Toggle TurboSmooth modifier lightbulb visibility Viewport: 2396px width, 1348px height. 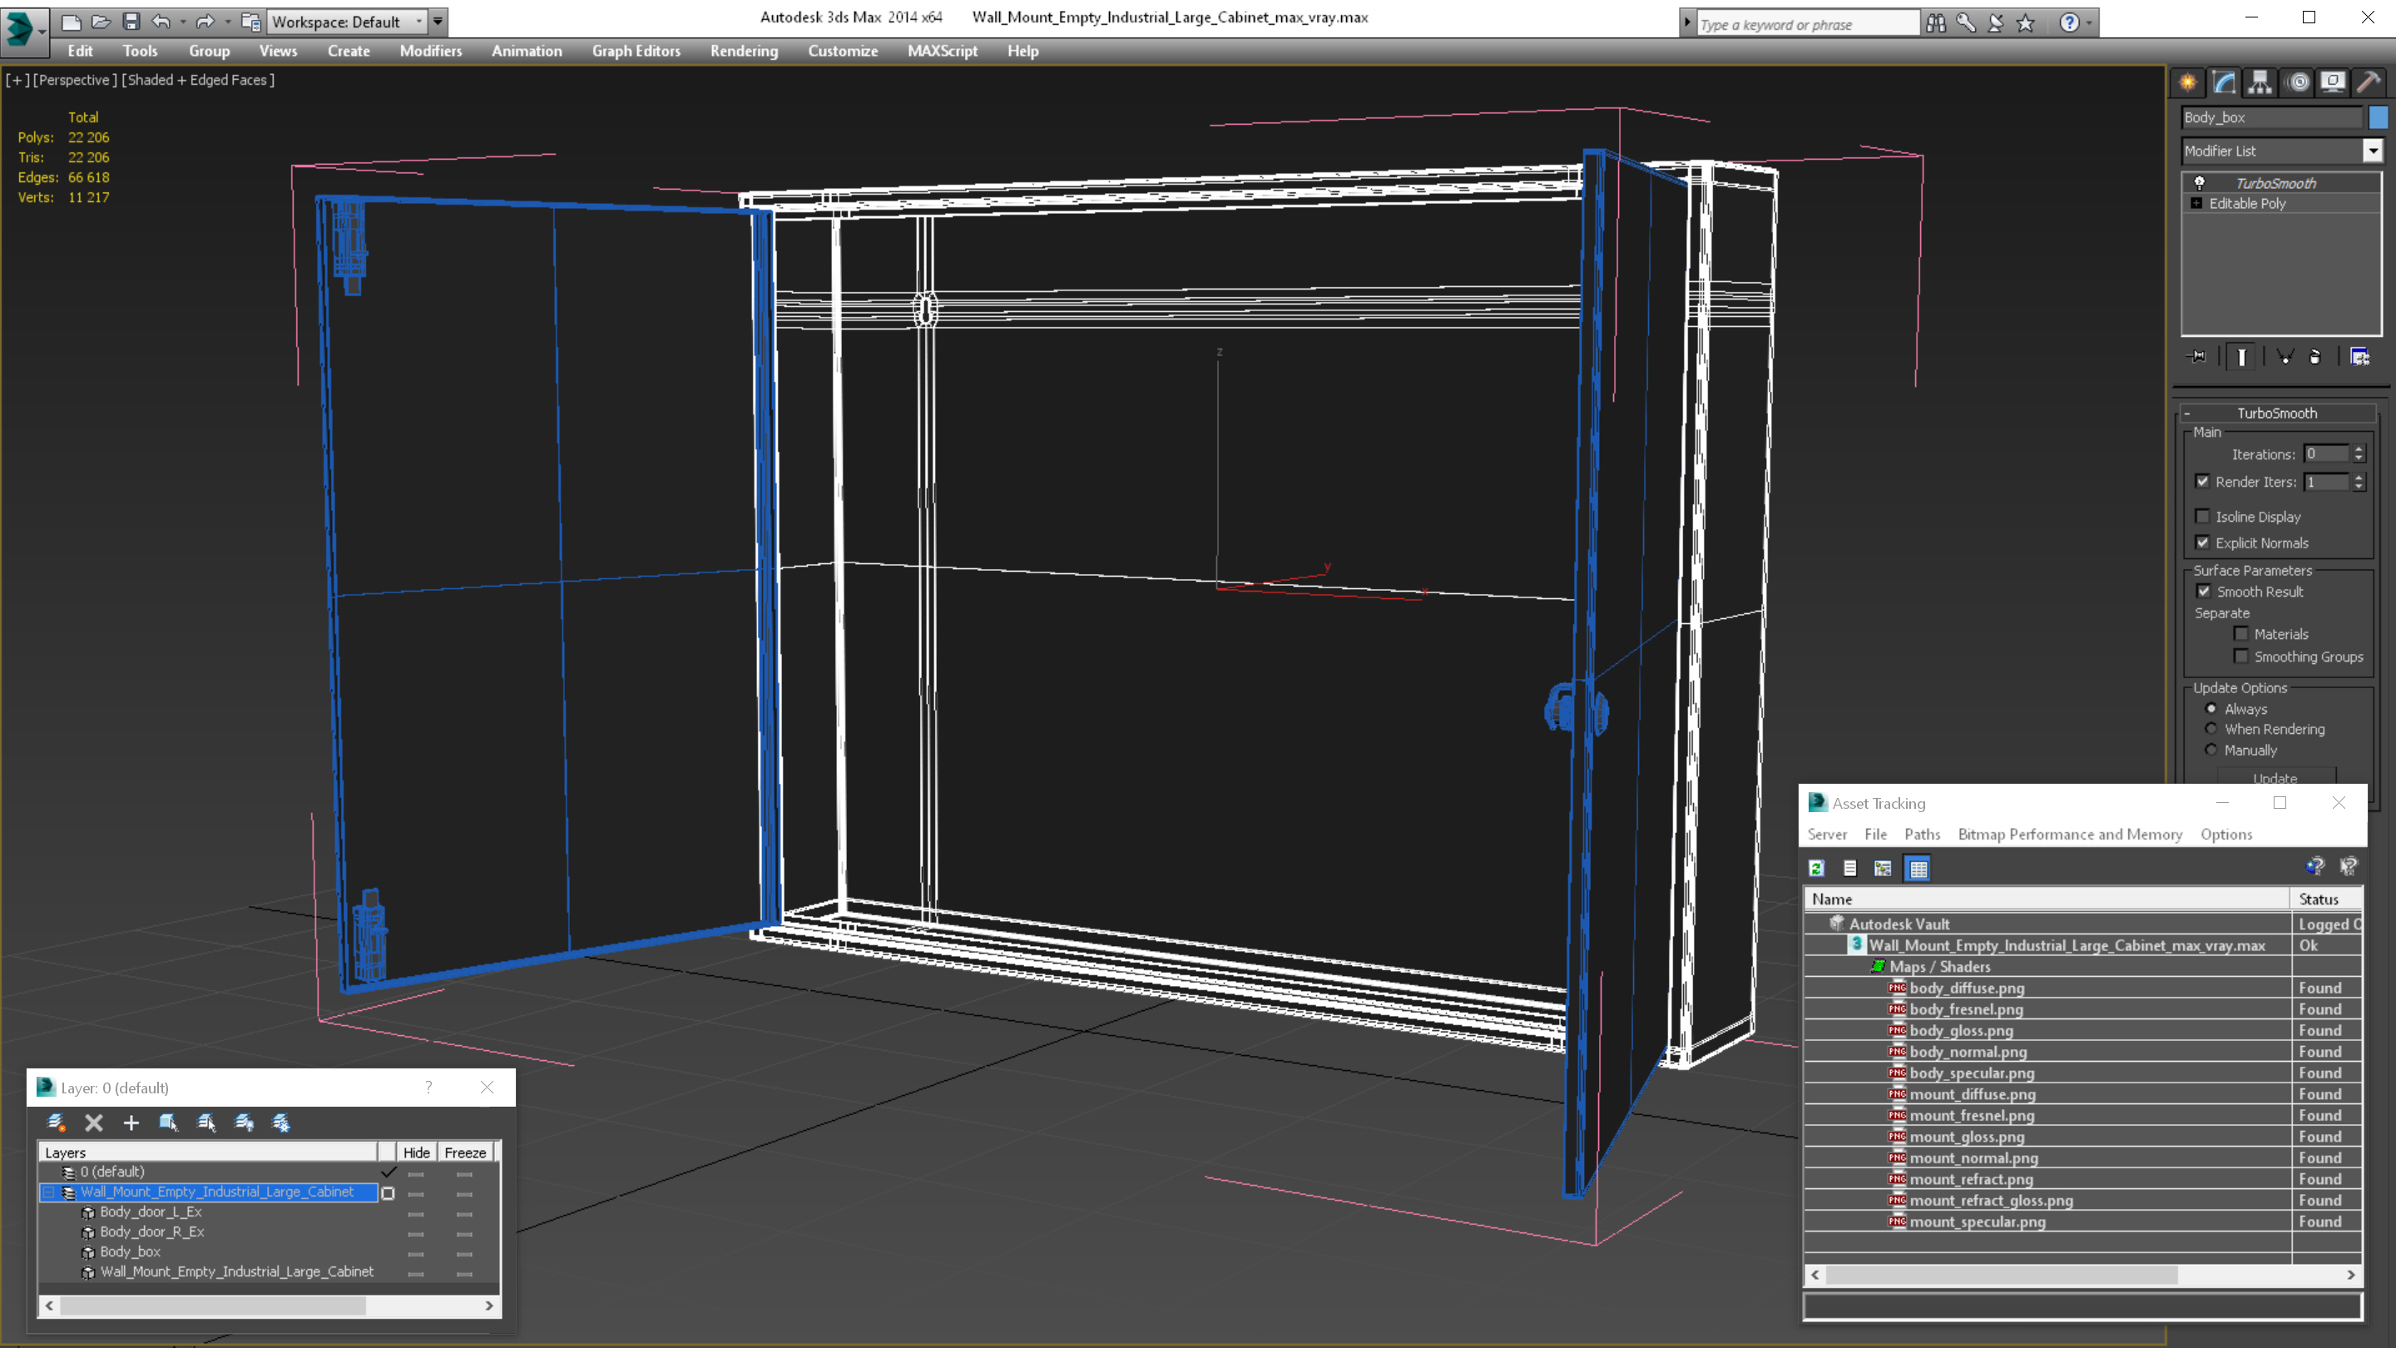click(x=2200, y=183)
